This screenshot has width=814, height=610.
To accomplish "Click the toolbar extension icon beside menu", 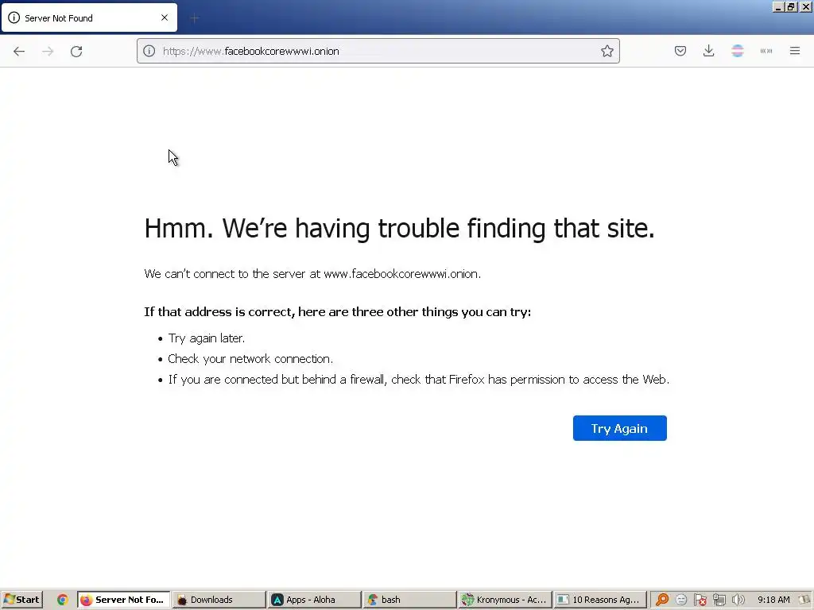I will (766, 51).
